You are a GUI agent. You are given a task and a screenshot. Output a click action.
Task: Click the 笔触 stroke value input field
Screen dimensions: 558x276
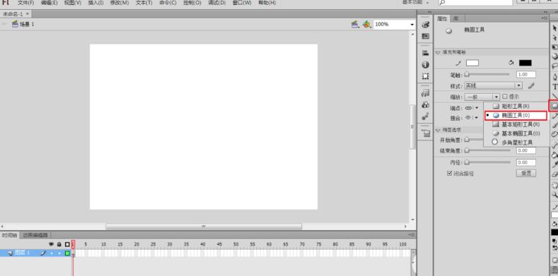point(526,75)
